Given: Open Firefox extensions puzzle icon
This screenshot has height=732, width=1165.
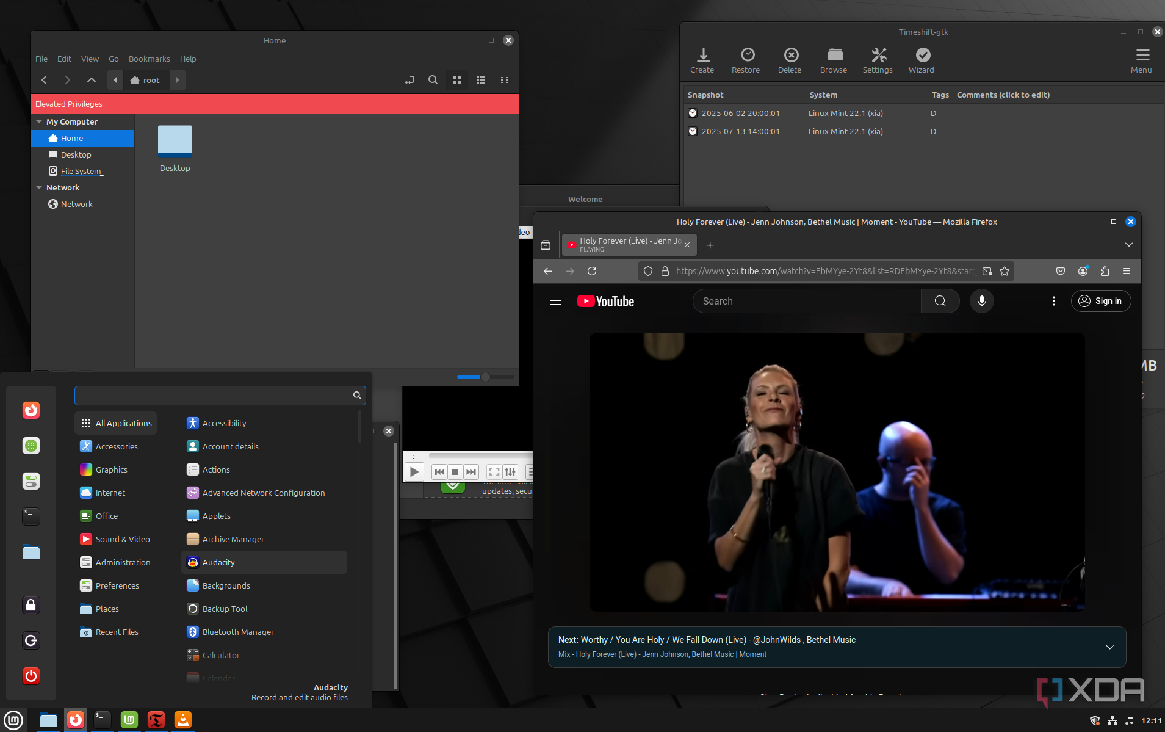Looking at the screenshot, I should click(1105, 271).
